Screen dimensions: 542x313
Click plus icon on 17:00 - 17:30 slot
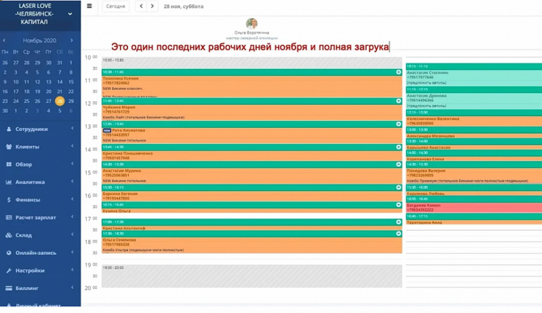[399, 222]
